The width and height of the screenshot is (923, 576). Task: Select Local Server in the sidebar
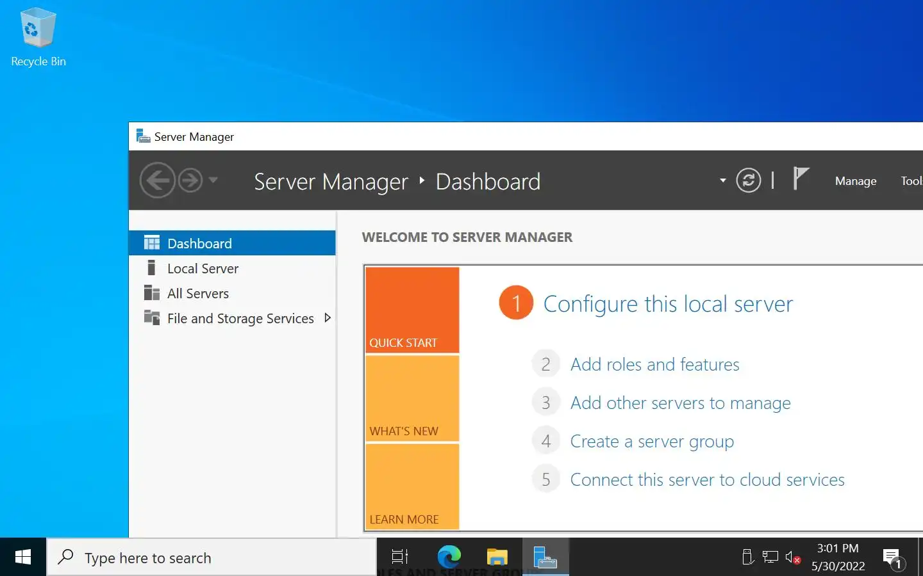point(232,268)
